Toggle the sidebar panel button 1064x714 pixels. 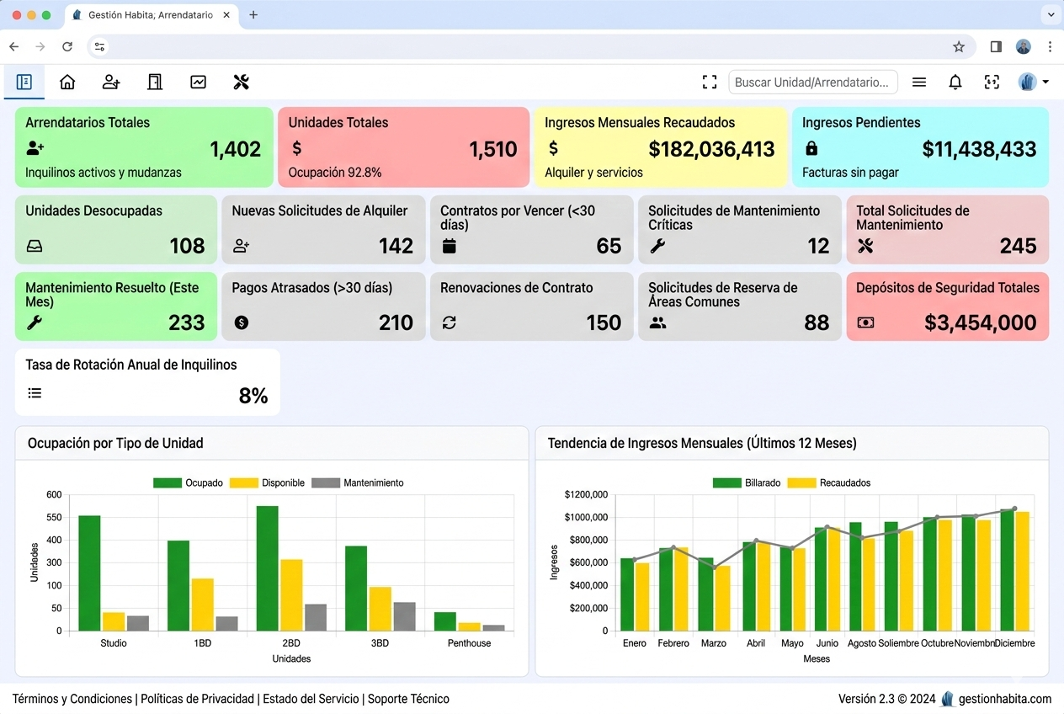pyautogui.click(x=24, y=82)
